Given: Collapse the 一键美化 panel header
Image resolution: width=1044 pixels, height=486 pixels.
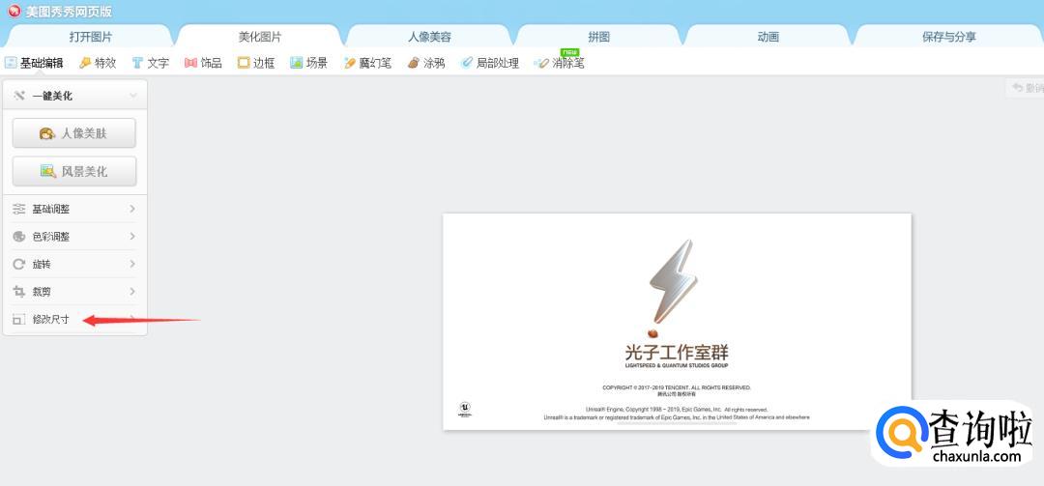Looking at the screenshot, I should 74,96.
